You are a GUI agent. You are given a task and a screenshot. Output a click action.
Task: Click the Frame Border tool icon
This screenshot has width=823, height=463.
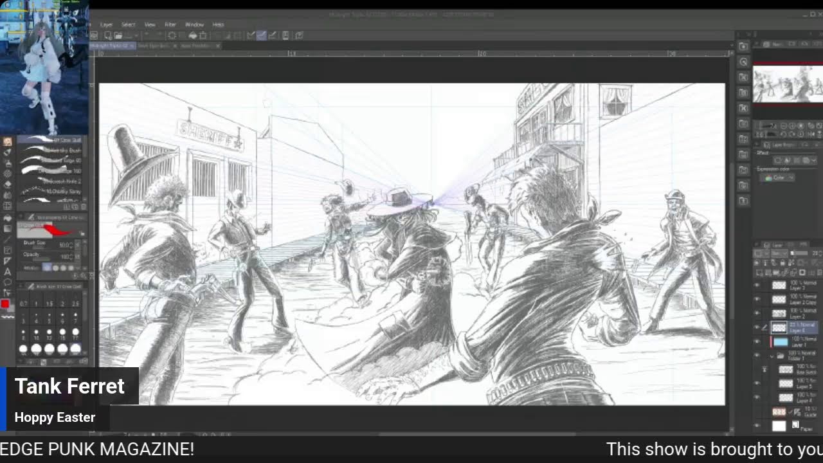(8, 250)
